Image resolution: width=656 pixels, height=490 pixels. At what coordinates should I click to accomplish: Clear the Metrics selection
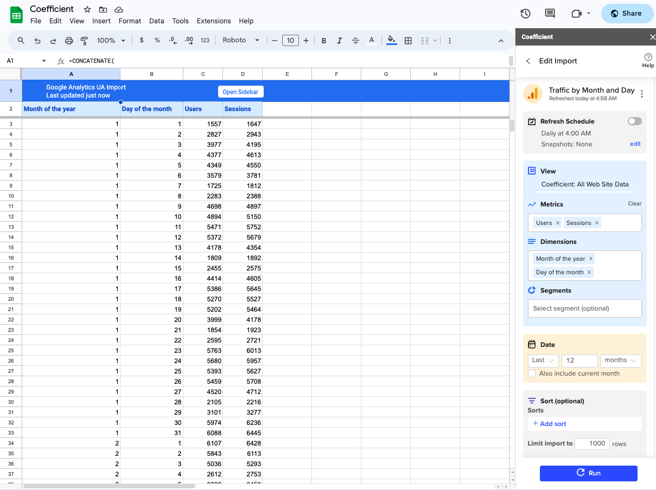pos(635,204)
